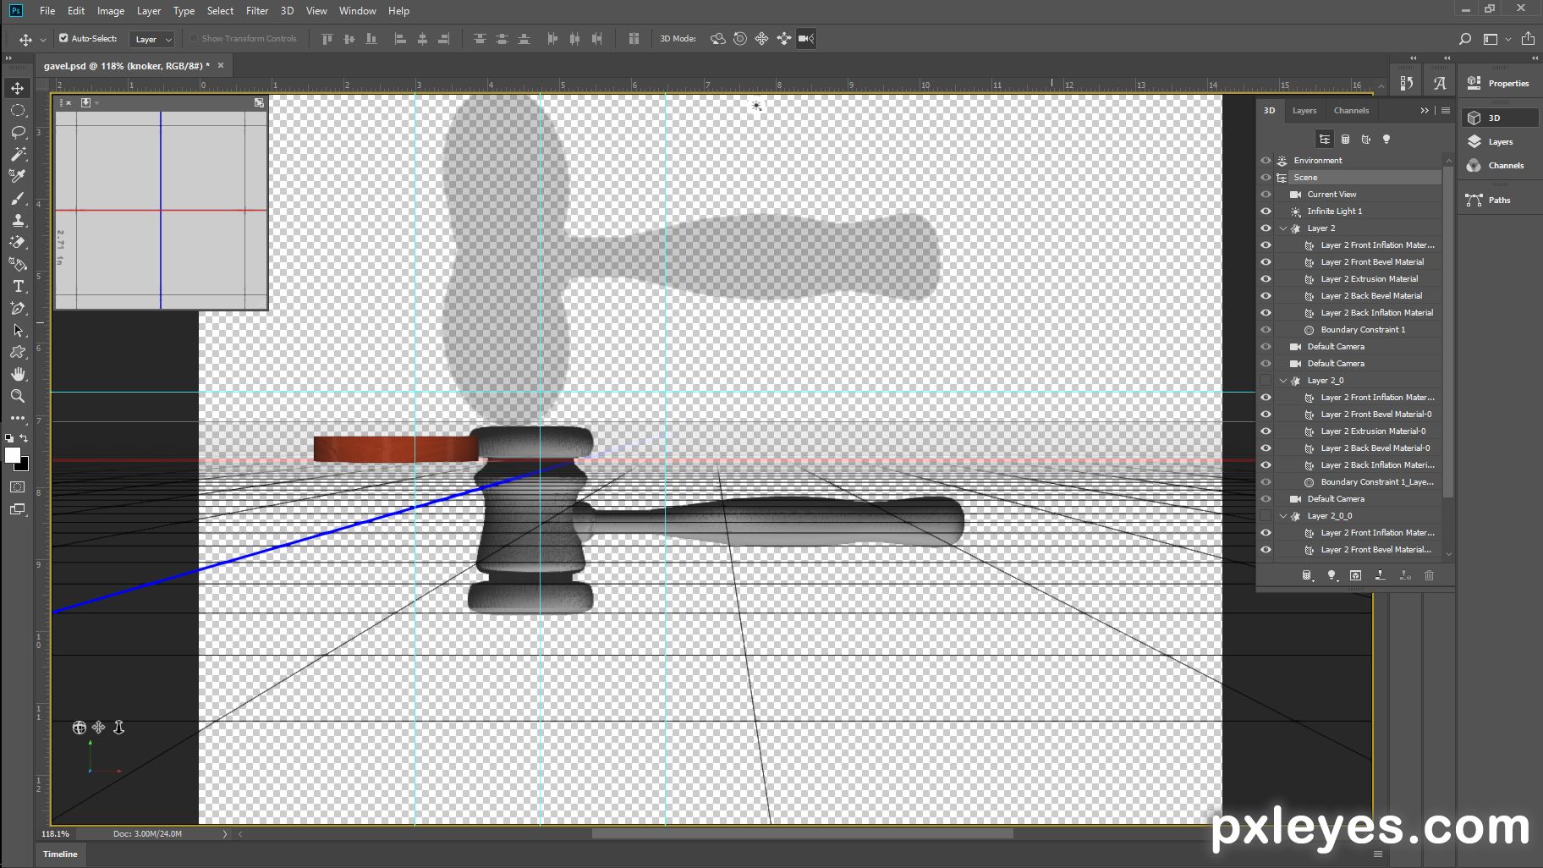Collapse the Layer 2_0_0 tree node
This screenshot has width=1543, height=868.
pos(1283,516)
